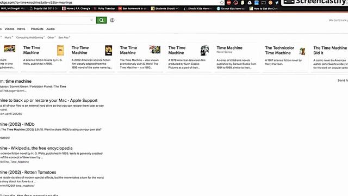Switch to the Products tab
This screenshot has width=348, height=196.
click(37, 29)
